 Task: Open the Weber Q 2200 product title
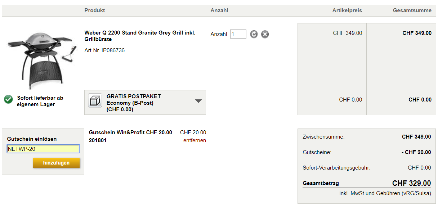tap(140, 36)
